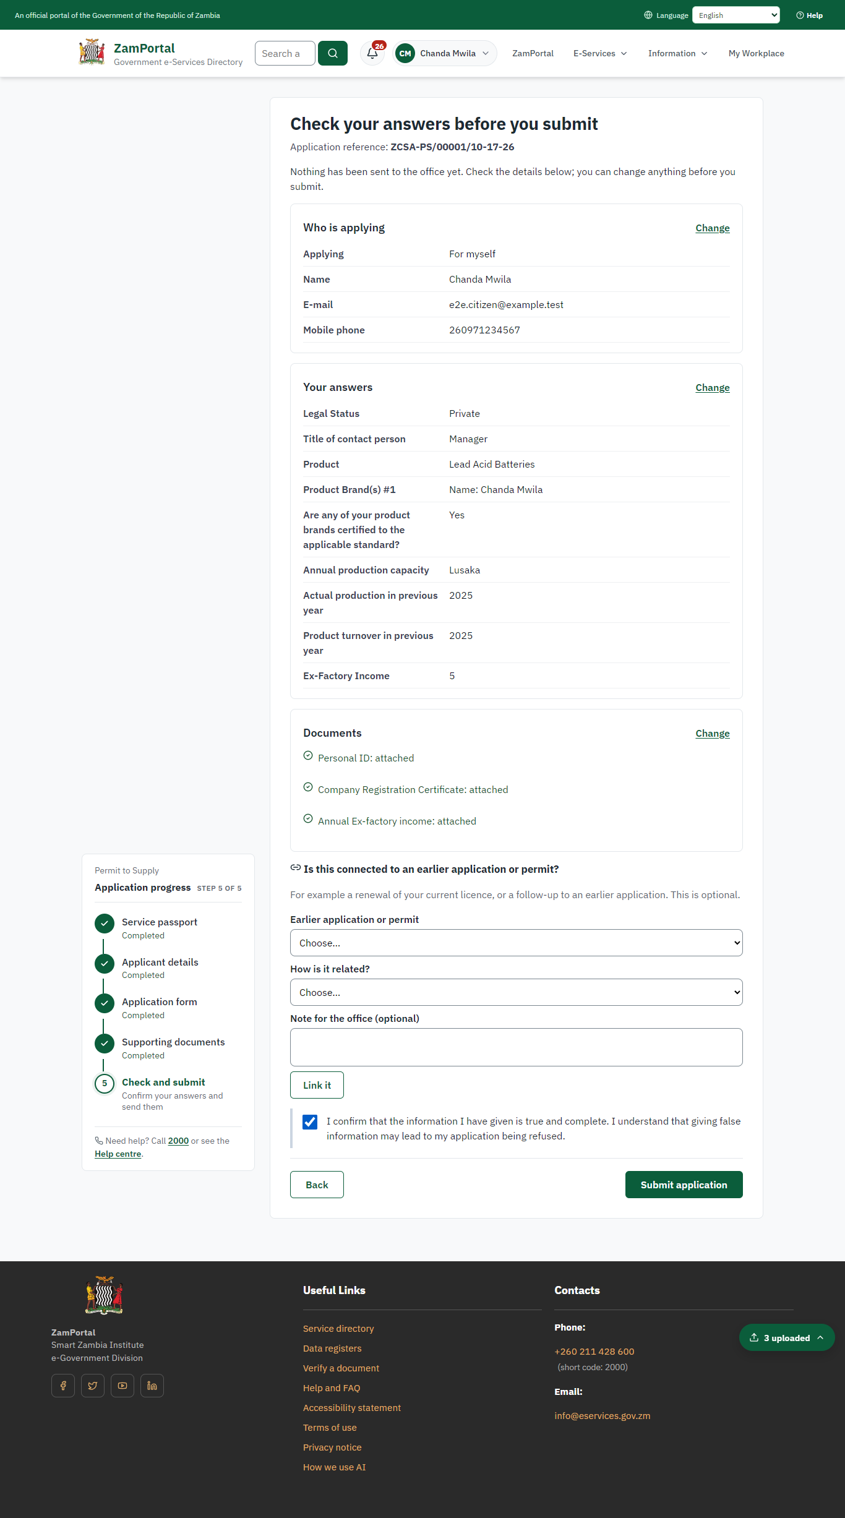Click the link chain icon beside earlier application heading
Screen dimensions: 845x1518
point(296,868)
